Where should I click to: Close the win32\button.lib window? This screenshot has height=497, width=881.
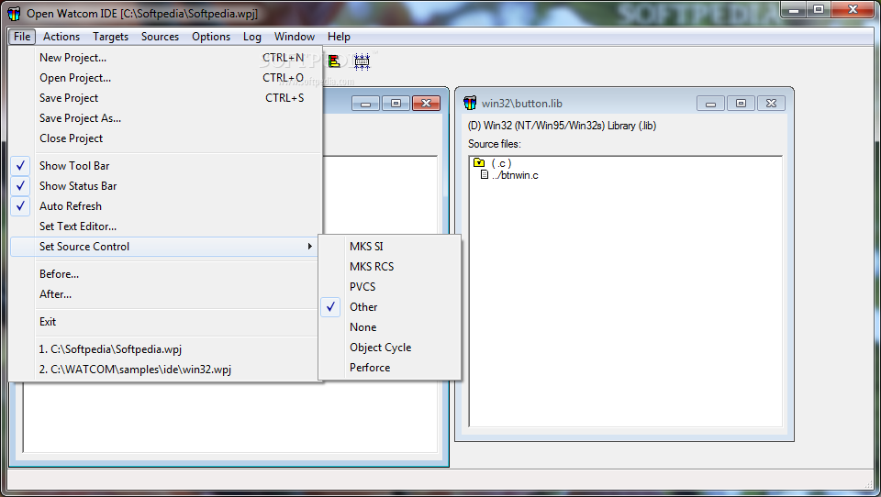coord(771,104)
